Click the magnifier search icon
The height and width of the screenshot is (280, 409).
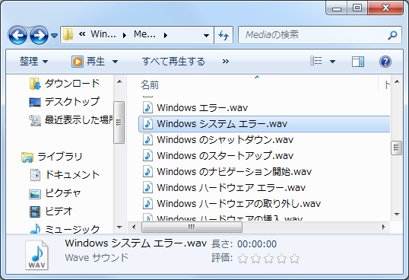click(393, 35)
